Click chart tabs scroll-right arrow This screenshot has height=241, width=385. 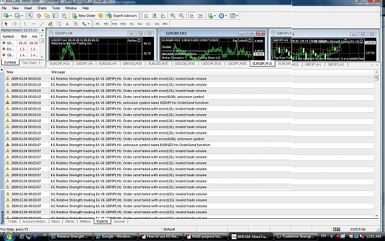(377, 65)
